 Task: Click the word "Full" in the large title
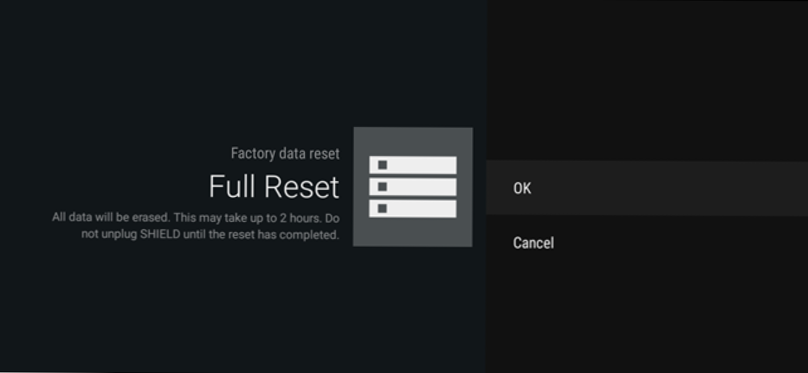(233, 187)
